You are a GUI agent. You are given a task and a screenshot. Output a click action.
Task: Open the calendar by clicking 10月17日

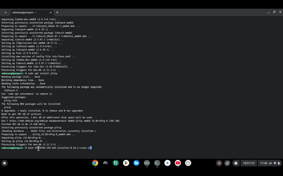coord(249,163)
